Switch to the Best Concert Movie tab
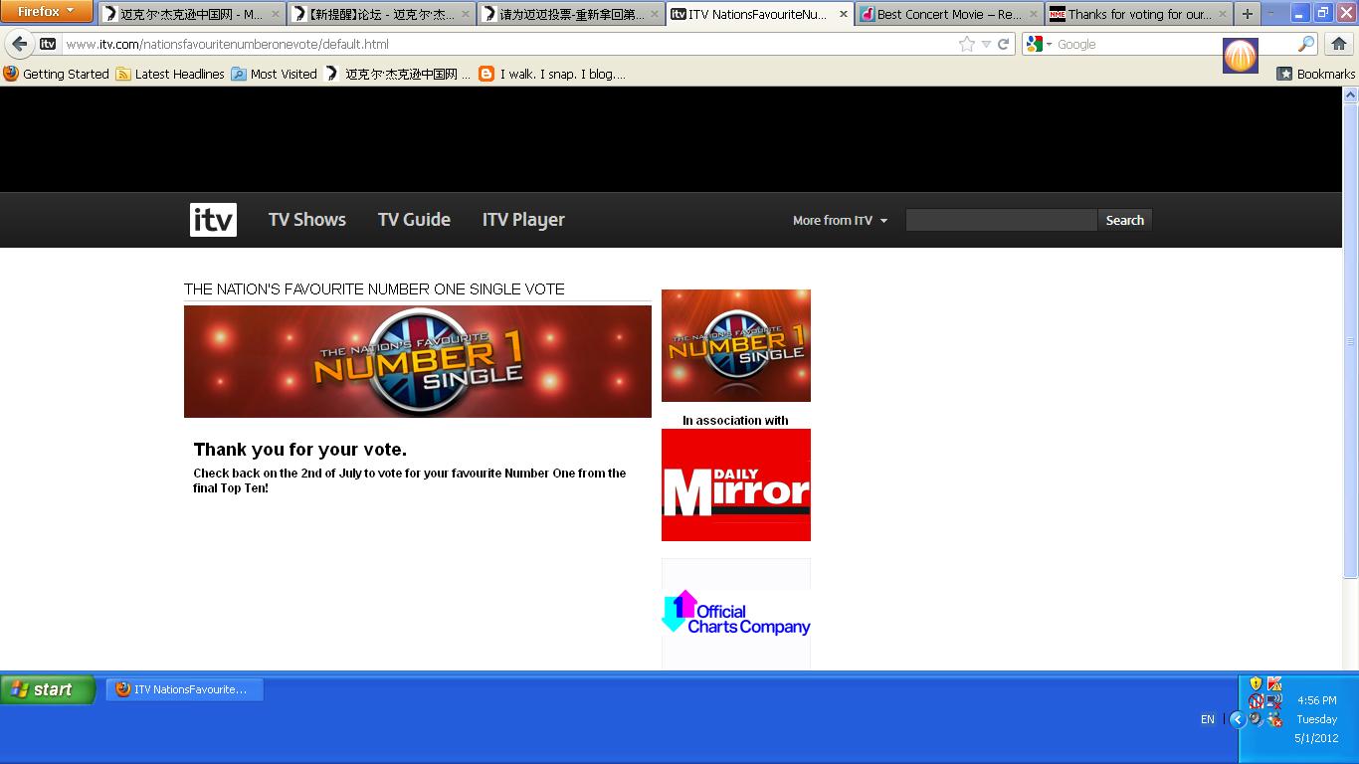The width and height of the screenshot is (1359, 764). click(x=948, y=14)
